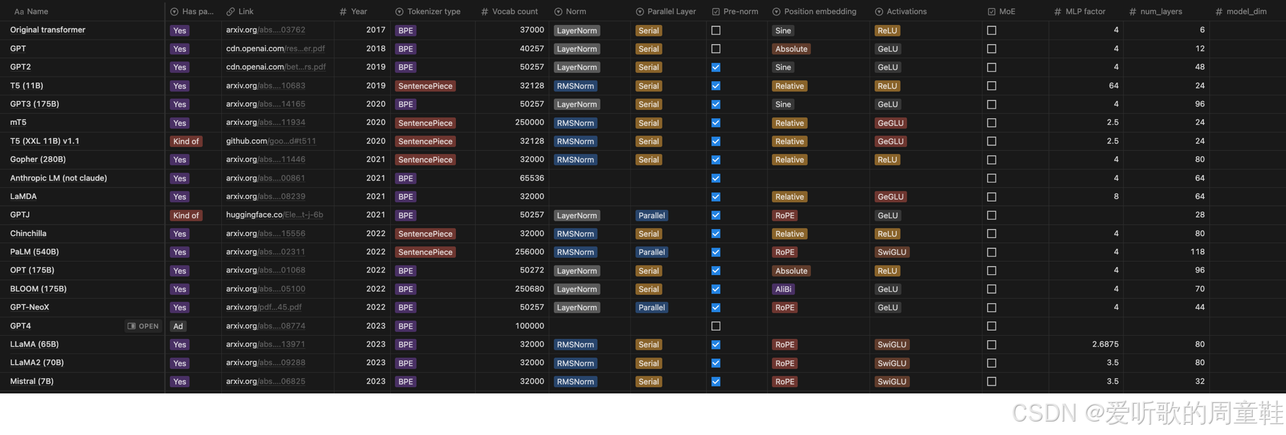The width and height of the screenshot is (1286, 435).
Task: Open MLP factor column header menu
Action: pyautogui.click(x=1086, y=12)
